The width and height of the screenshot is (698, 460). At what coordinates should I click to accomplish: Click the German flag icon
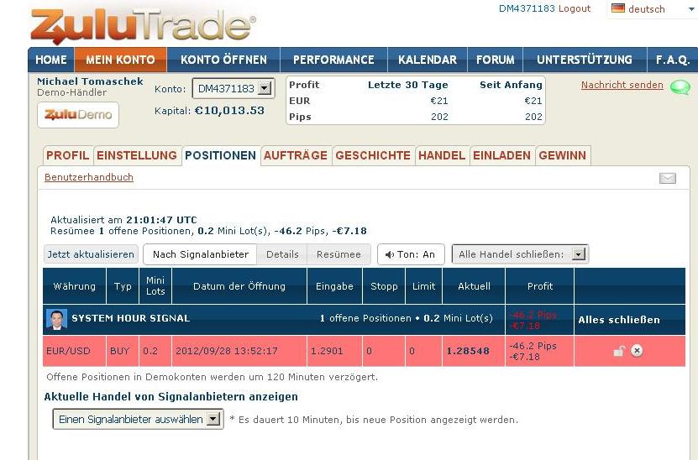[x=618, y=9]
